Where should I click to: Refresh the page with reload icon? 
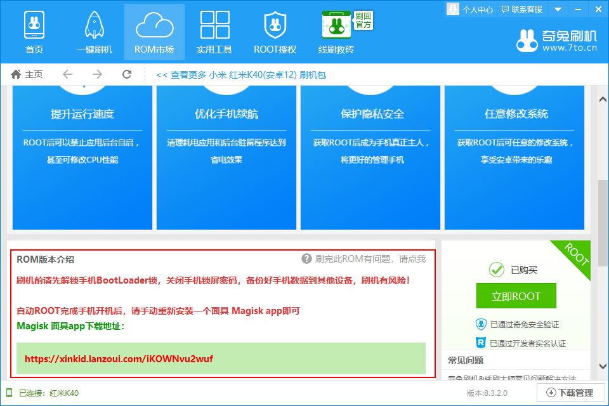(x=127, y=74)
